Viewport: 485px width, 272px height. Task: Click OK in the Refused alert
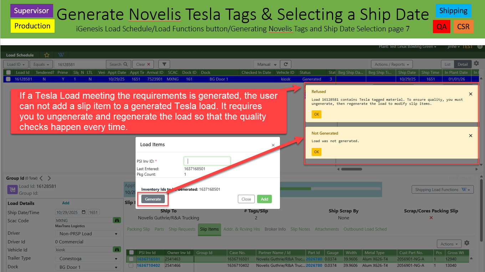click(x=316, y=114)
